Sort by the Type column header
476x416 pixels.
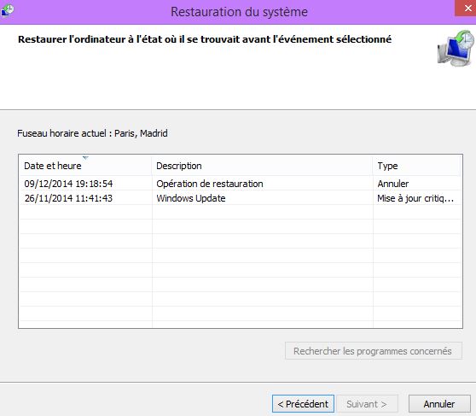[x=416, y=166]
